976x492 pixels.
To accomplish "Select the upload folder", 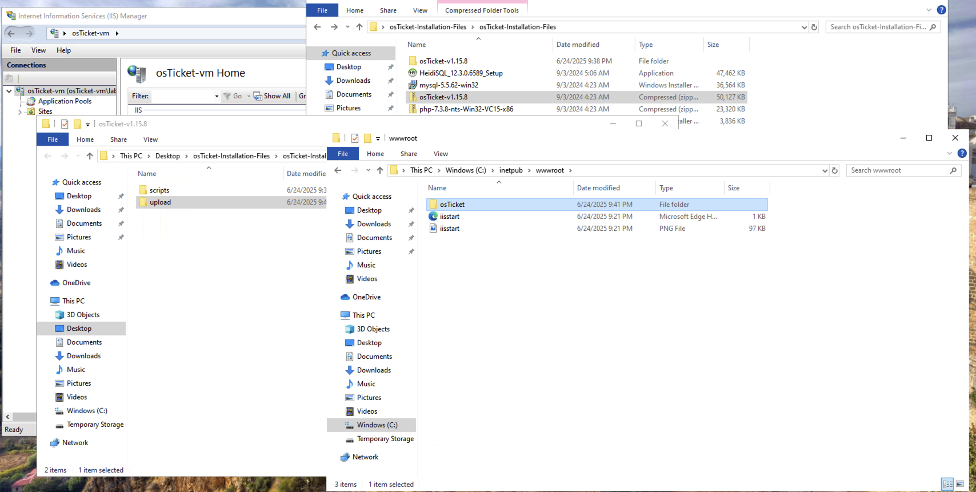I will pos(231,202).
